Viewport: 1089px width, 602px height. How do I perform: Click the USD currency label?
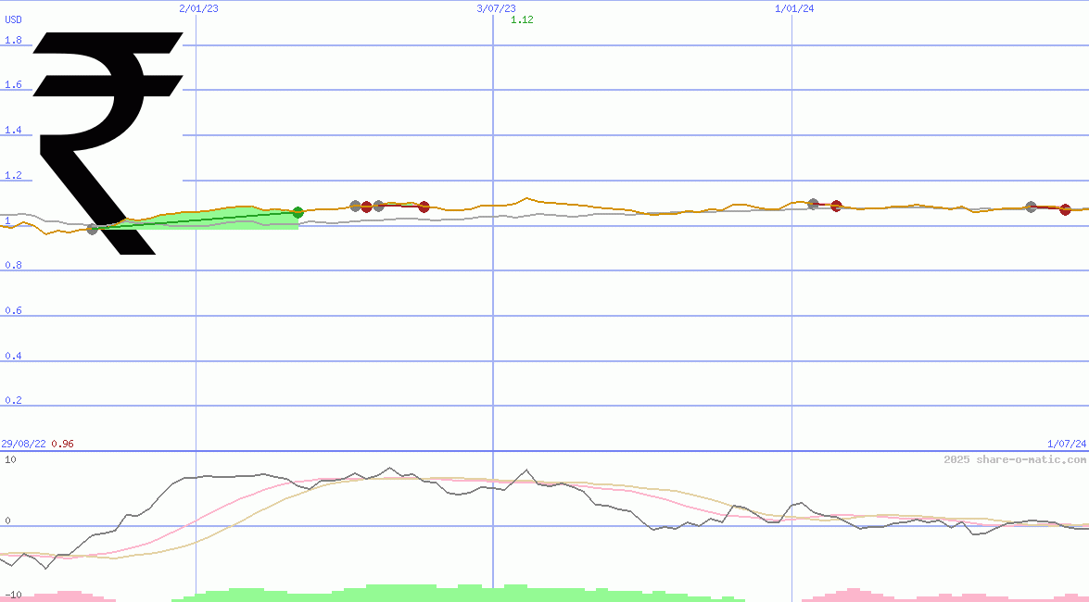(x=13, y=19)
